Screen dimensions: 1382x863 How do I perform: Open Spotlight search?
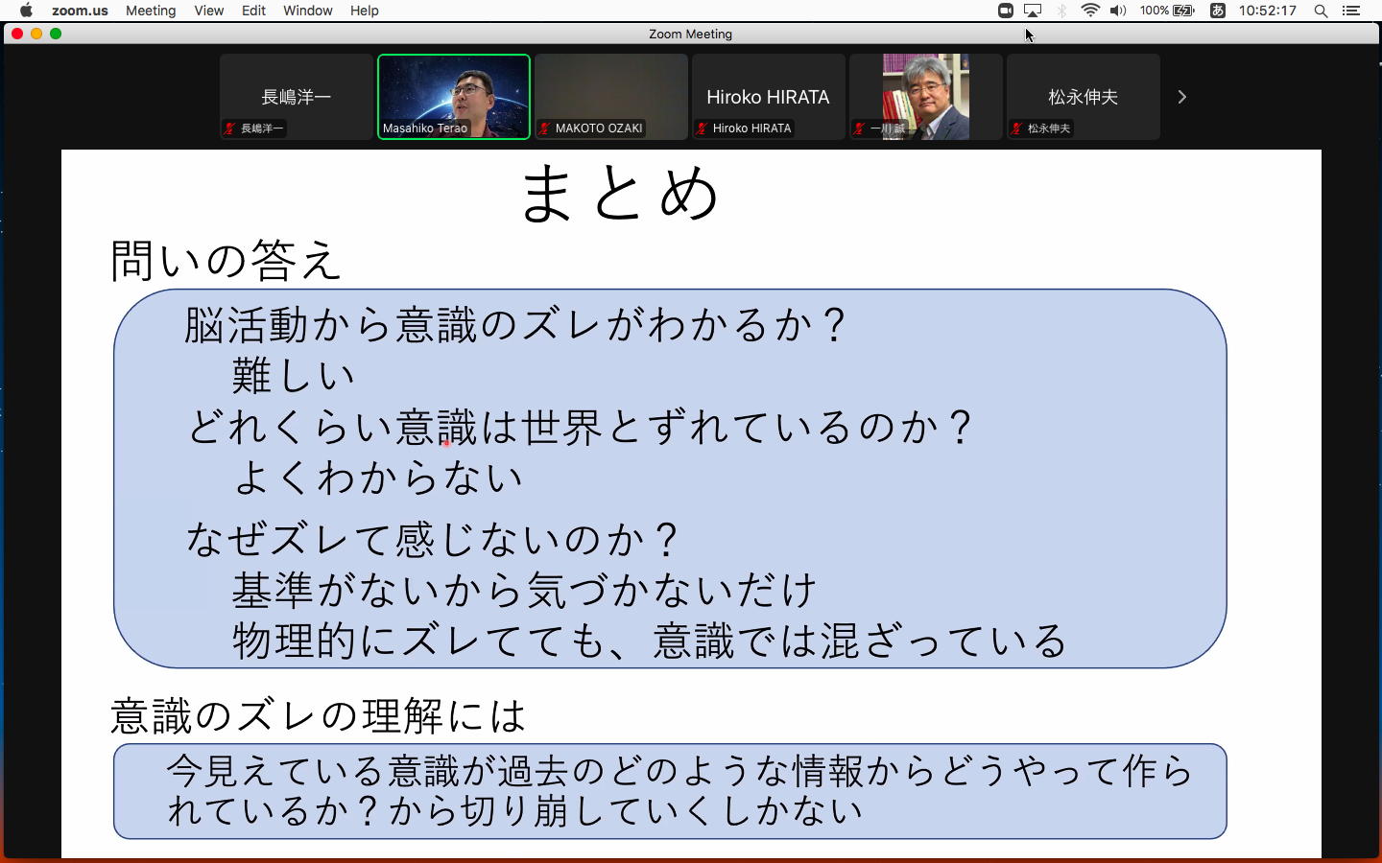(x=1321, y=11)
